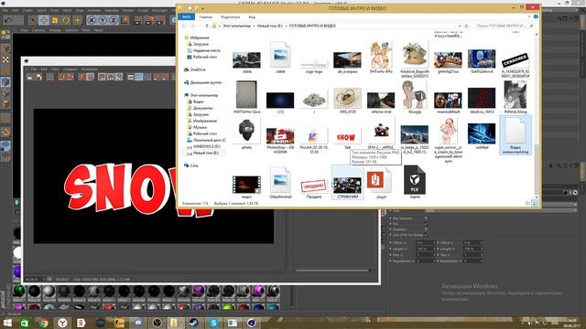Click the last-used tool plus icon in Cinema 4D
Screen dimensions: 586x329
[x=77, y=20]
